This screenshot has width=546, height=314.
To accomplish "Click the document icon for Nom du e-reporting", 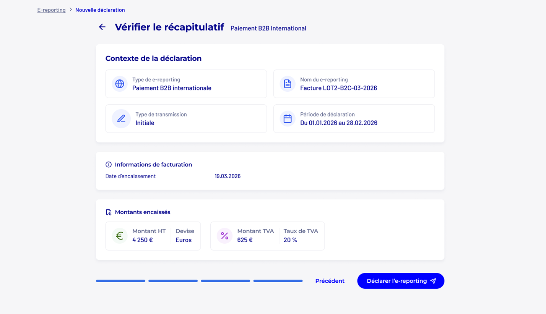I will pyautogui.click(x=288, y=84).
